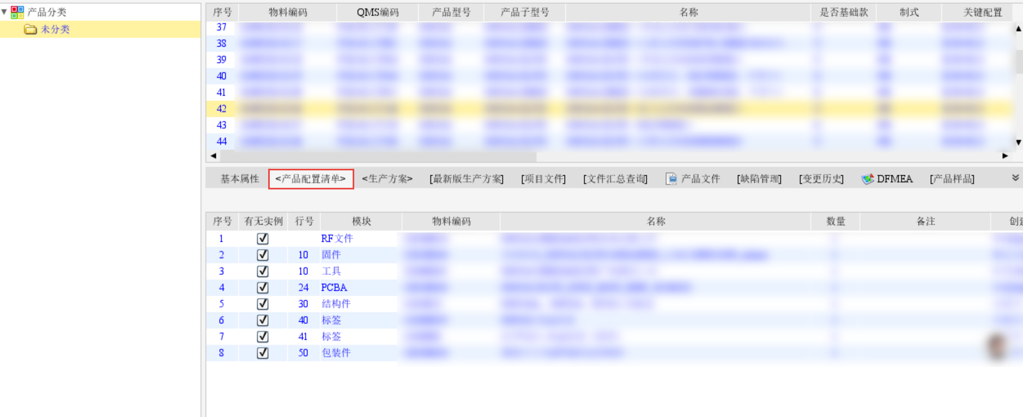
Task: Click the right arrow of the horizontal scrollbar
Action: pos(1005,156)
